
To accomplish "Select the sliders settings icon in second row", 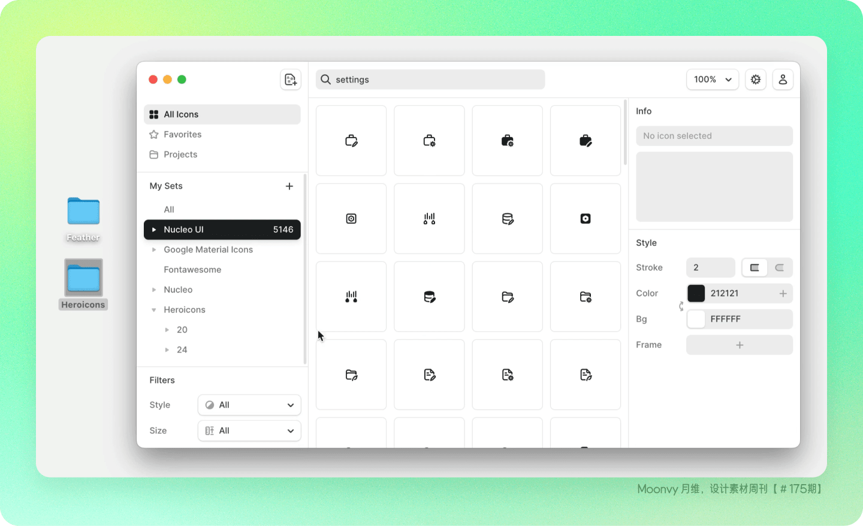I will [429, 218].
